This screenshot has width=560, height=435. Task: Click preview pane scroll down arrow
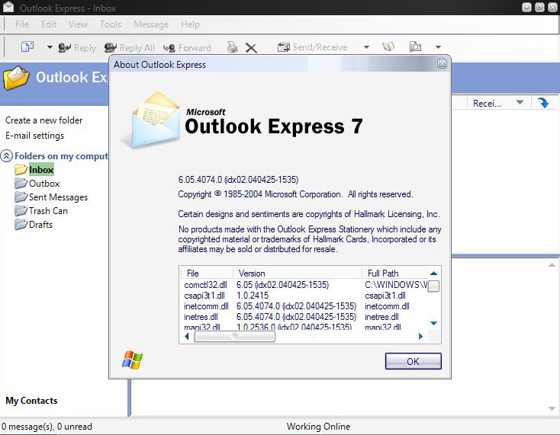(x=552, y=408)
